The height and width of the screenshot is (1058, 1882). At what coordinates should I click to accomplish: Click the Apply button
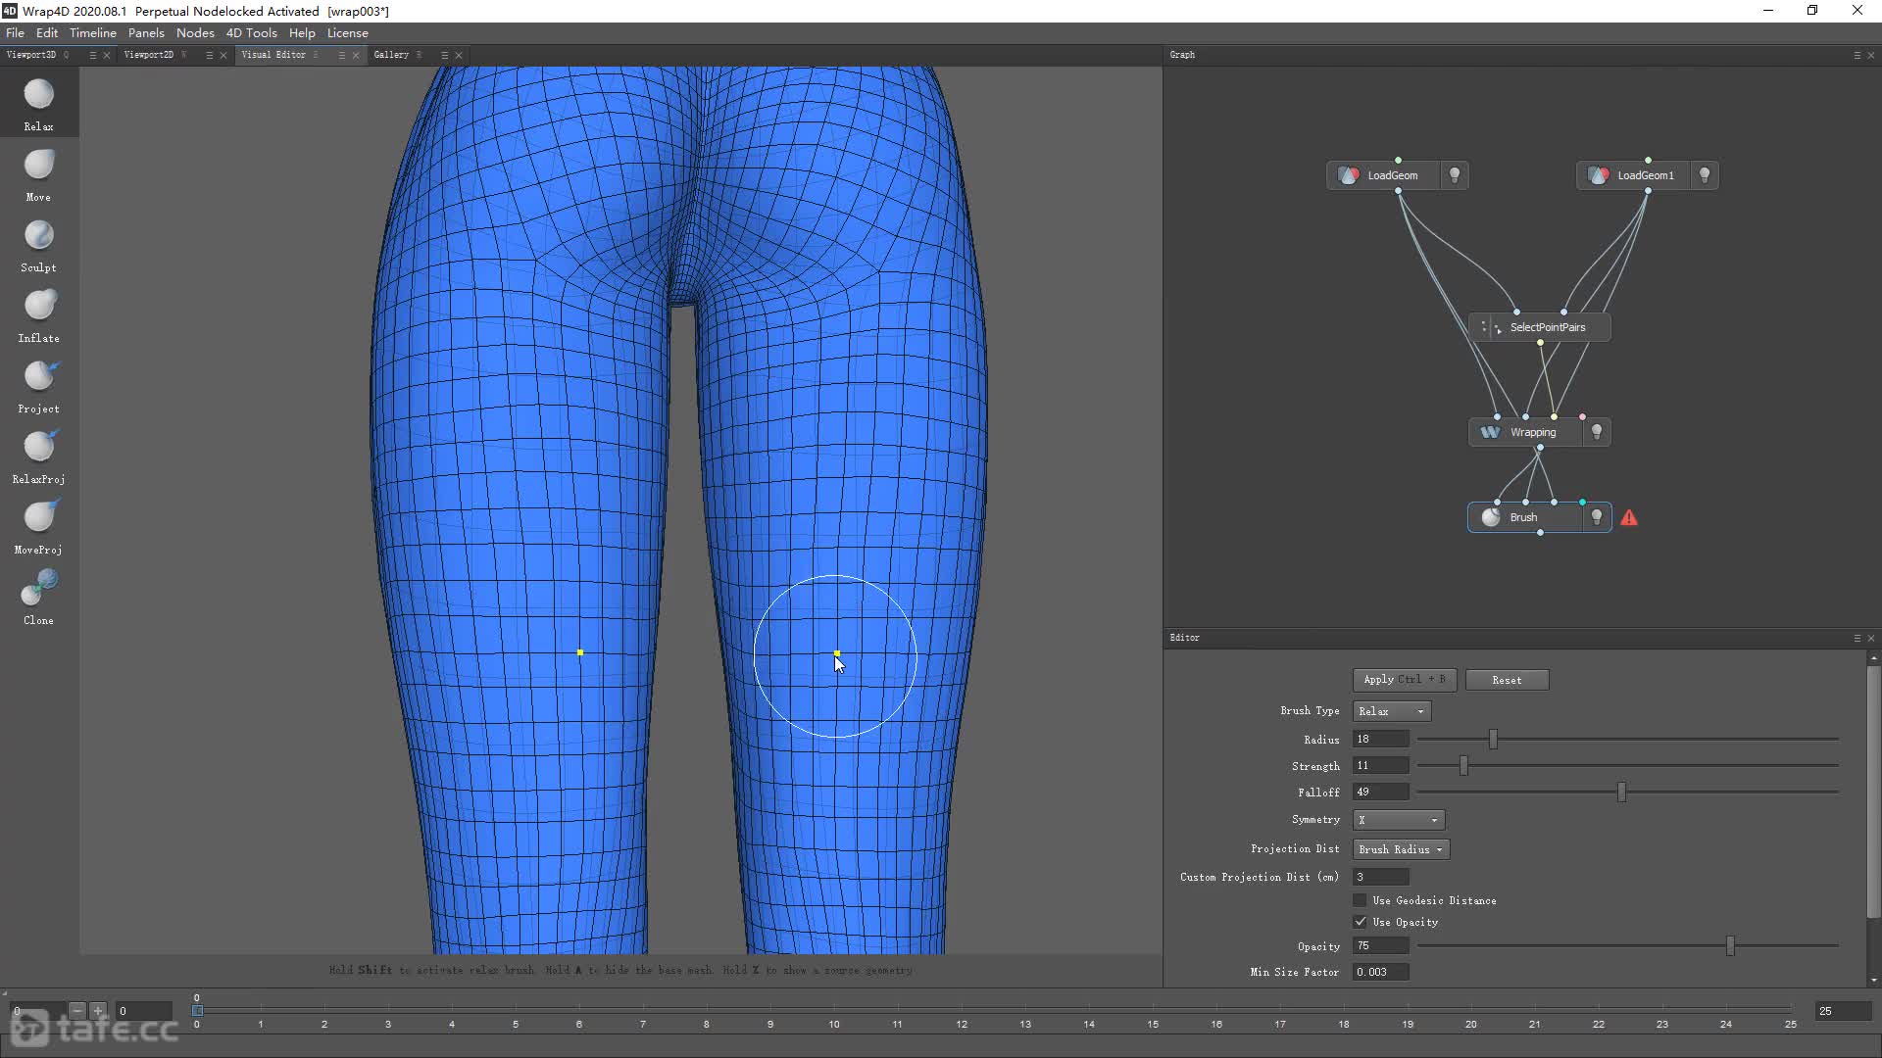[1404, 680]
